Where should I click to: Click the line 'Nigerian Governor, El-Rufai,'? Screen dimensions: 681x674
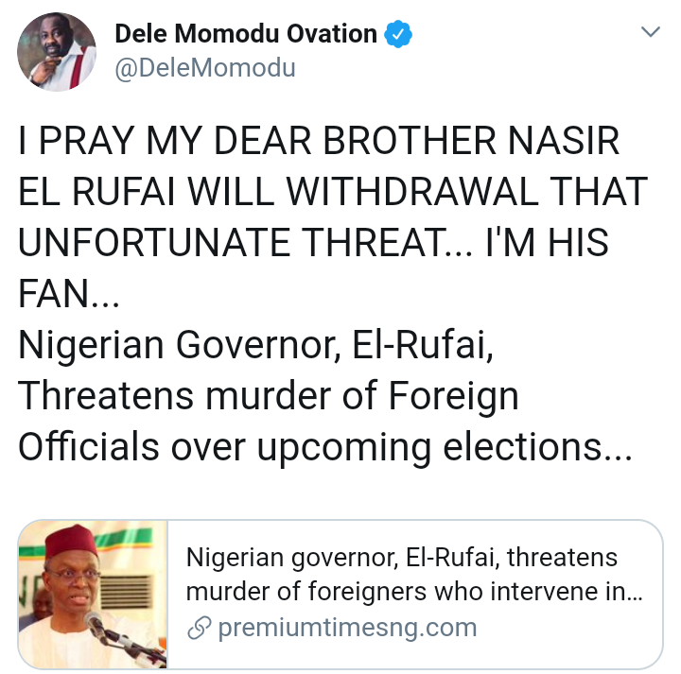click(x=253, y=345)
